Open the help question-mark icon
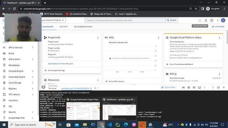The image size is (228, 128). pyautogui.click(x=212, y=20)
